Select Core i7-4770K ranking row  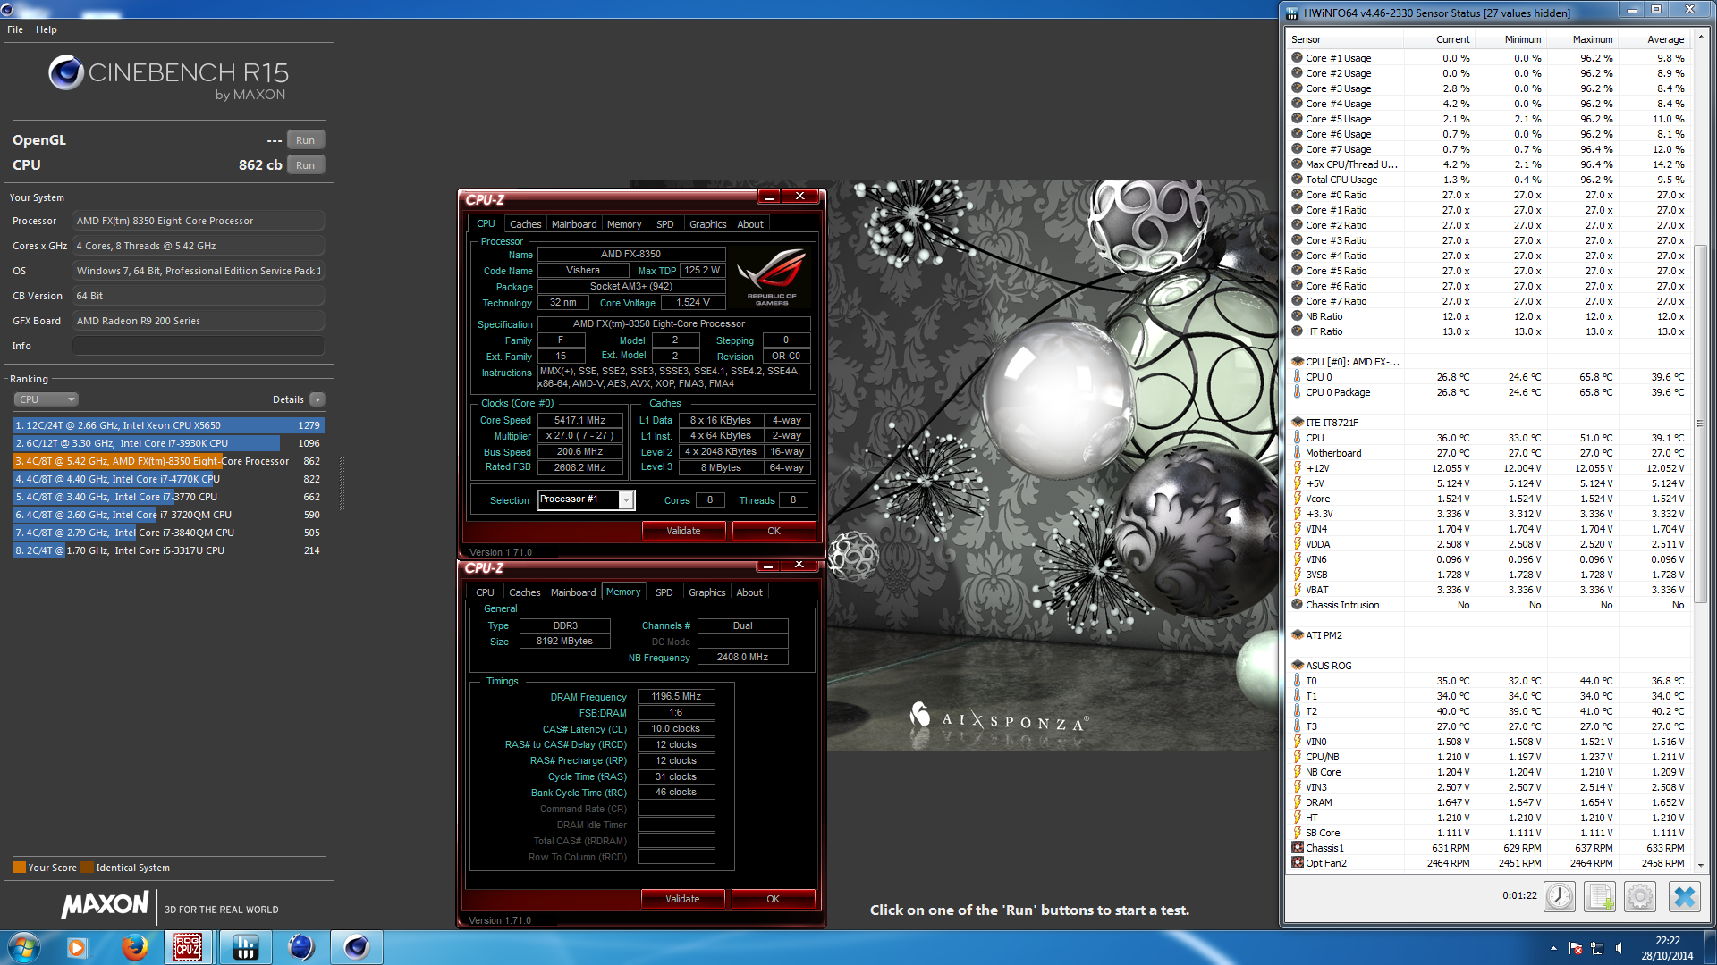tap(168, 479)
